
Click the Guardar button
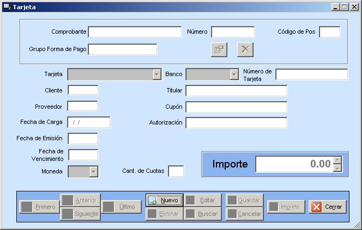point(244,200)
